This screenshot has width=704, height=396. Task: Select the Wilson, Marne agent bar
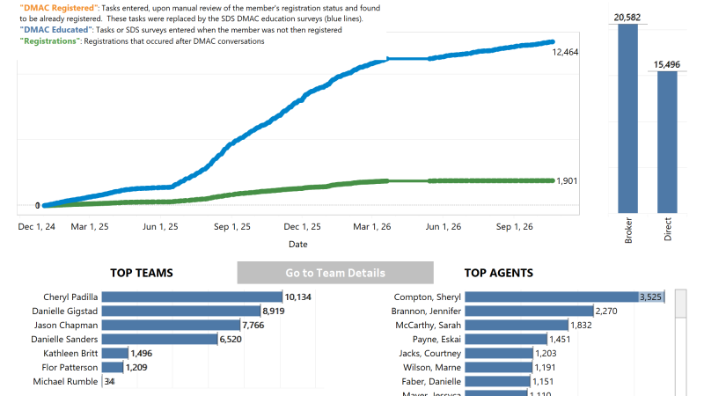[499, 367]
